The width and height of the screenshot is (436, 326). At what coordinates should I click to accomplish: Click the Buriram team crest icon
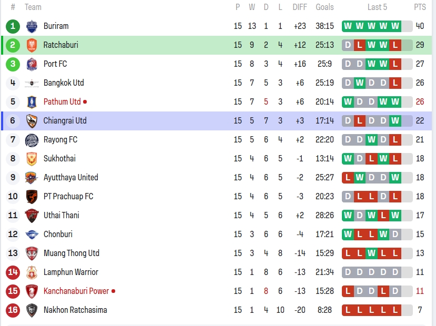pyautogui.click(x=32, y=26)
